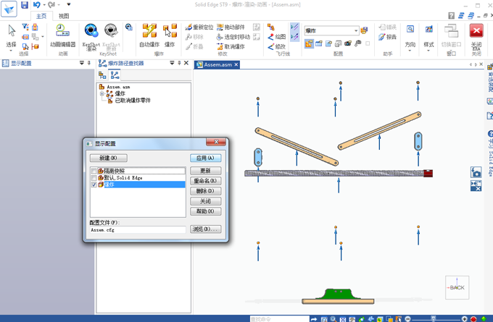This screenshot has width=493, height=322.
Task: Check the 隔离快照 configuration checkbox
Action: point(94,171)
